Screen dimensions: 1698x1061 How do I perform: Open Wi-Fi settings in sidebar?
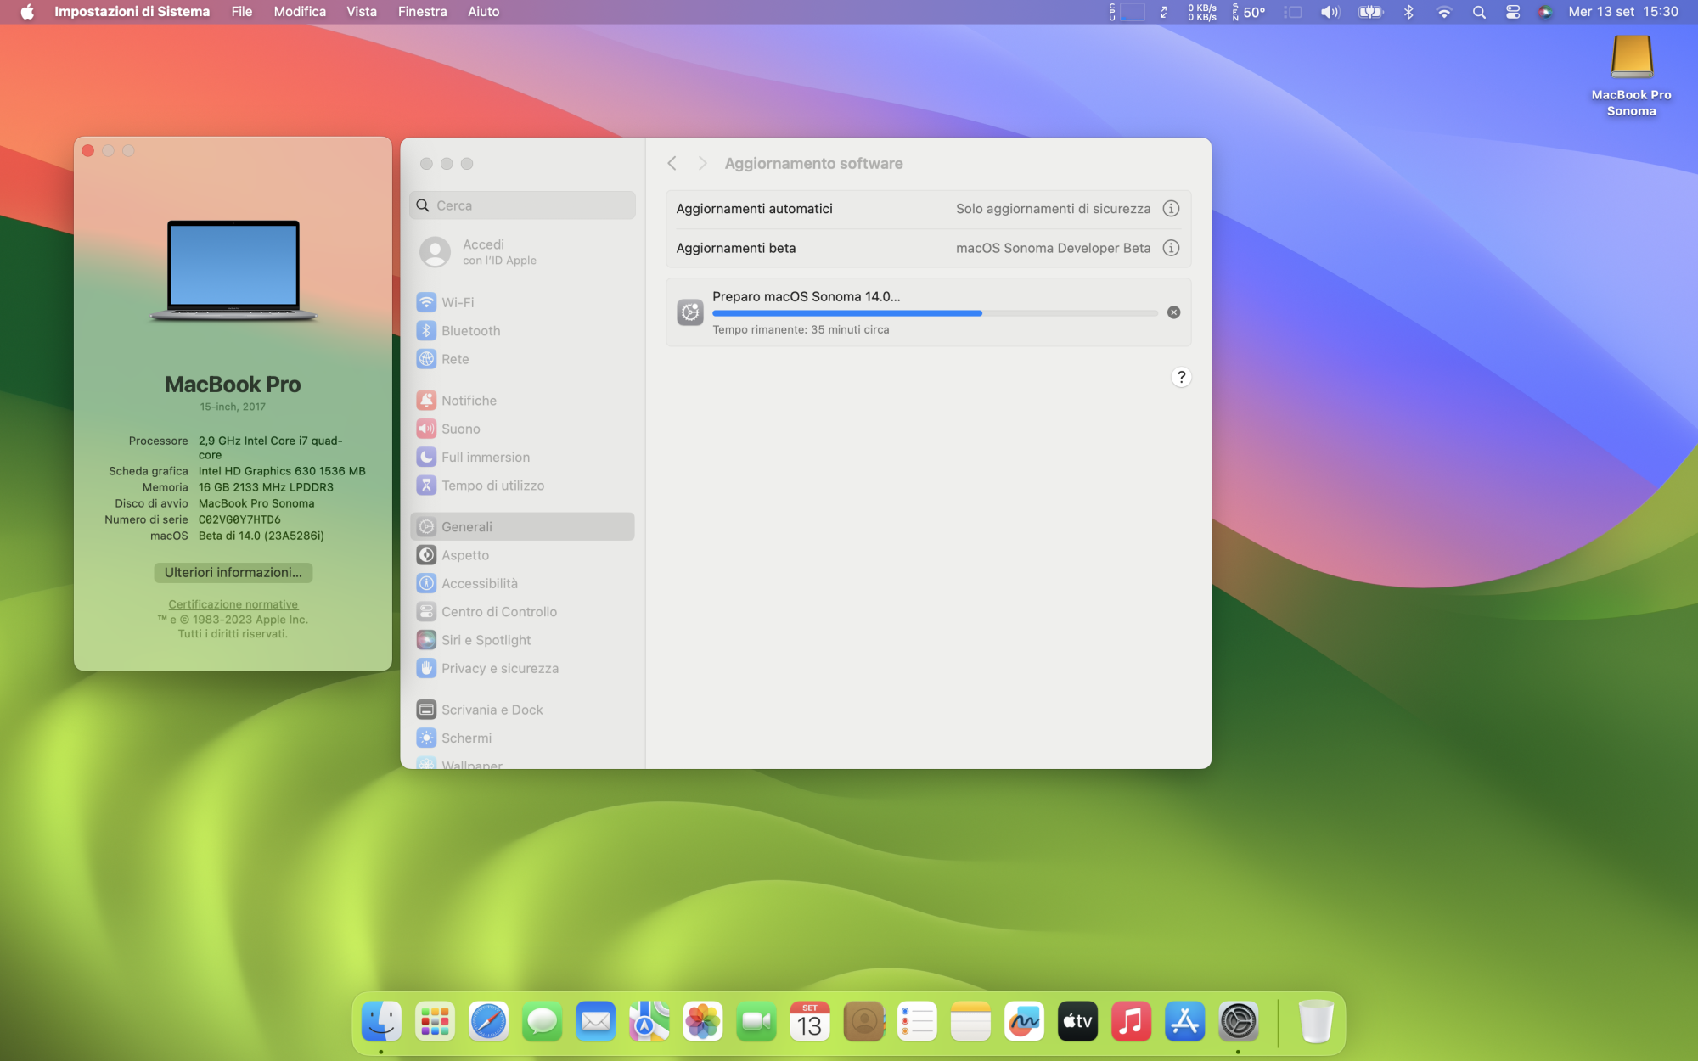[x=458, y=302]
